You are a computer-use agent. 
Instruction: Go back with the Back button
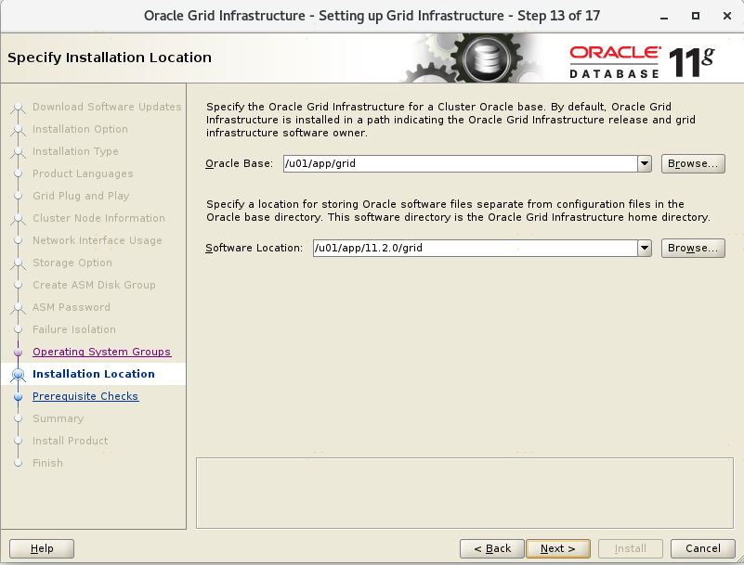491,548
